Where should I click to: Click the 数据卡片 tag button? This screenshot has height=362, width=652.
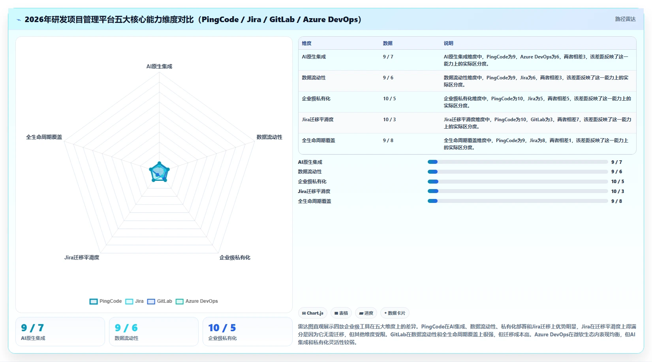click(395, 313)
